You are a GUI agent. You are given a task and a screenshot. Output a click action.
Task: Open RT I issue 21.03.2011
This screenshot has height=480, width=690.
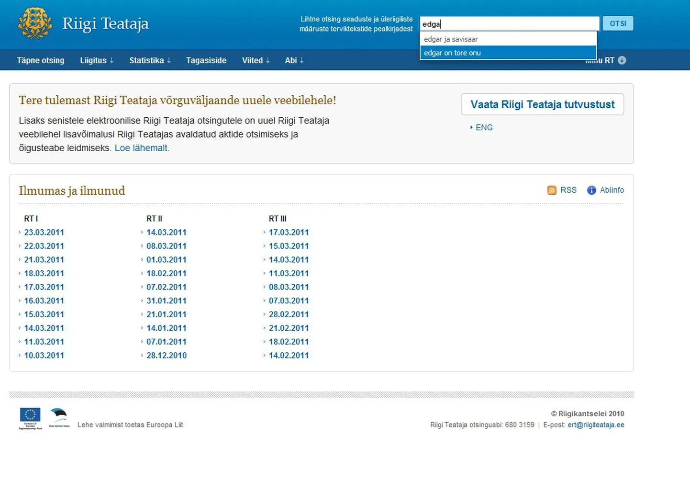[x=44, y=259]
